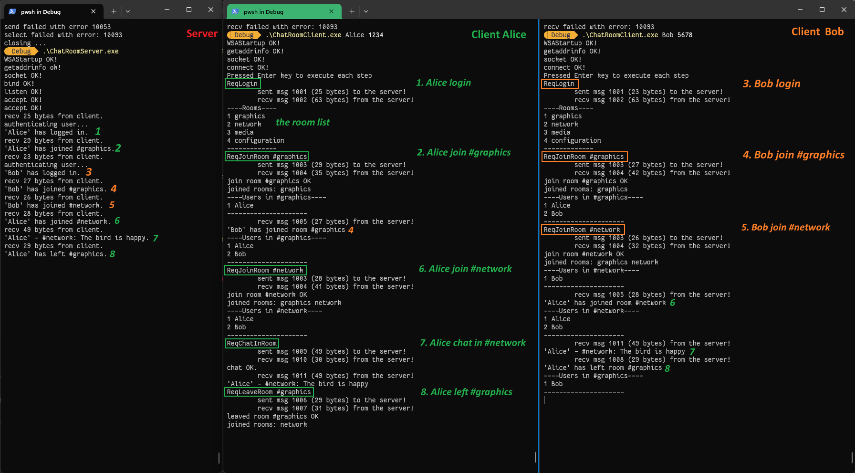This screenshot has width=855, height=473.
Task: Click the .\ChatRoomClient.exe Alice 1234 command
Action: 324,35
